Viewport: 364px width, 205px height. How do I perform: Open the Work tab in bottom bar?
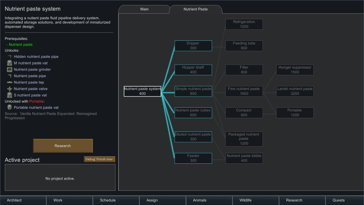tap(69, 200)
